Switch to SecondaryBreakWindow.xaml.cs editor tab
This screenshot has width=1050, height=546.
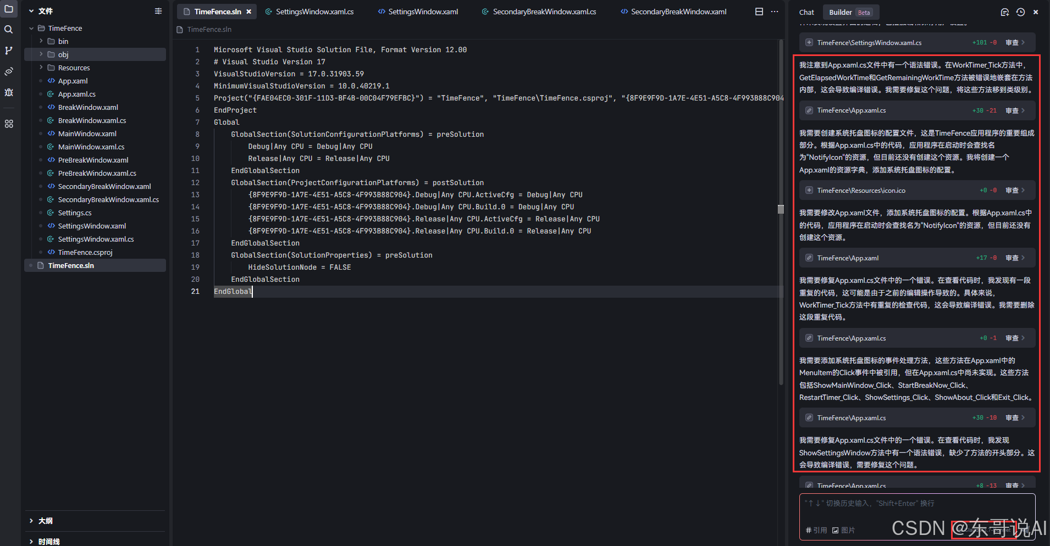tap(539, 12)
